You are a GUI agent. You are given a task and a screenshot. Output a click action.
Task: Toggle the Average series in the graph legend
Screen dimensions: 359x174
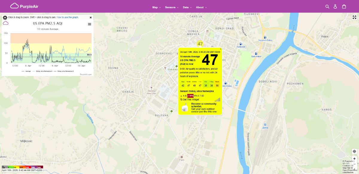tap(28, 71)
